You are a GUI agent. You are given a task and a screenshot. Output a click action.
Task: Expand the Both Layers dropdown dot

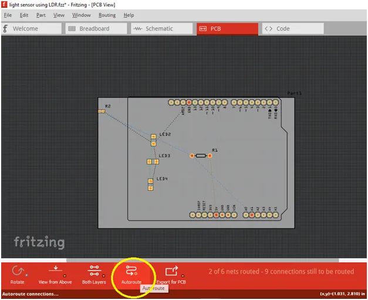pos(103,276)
